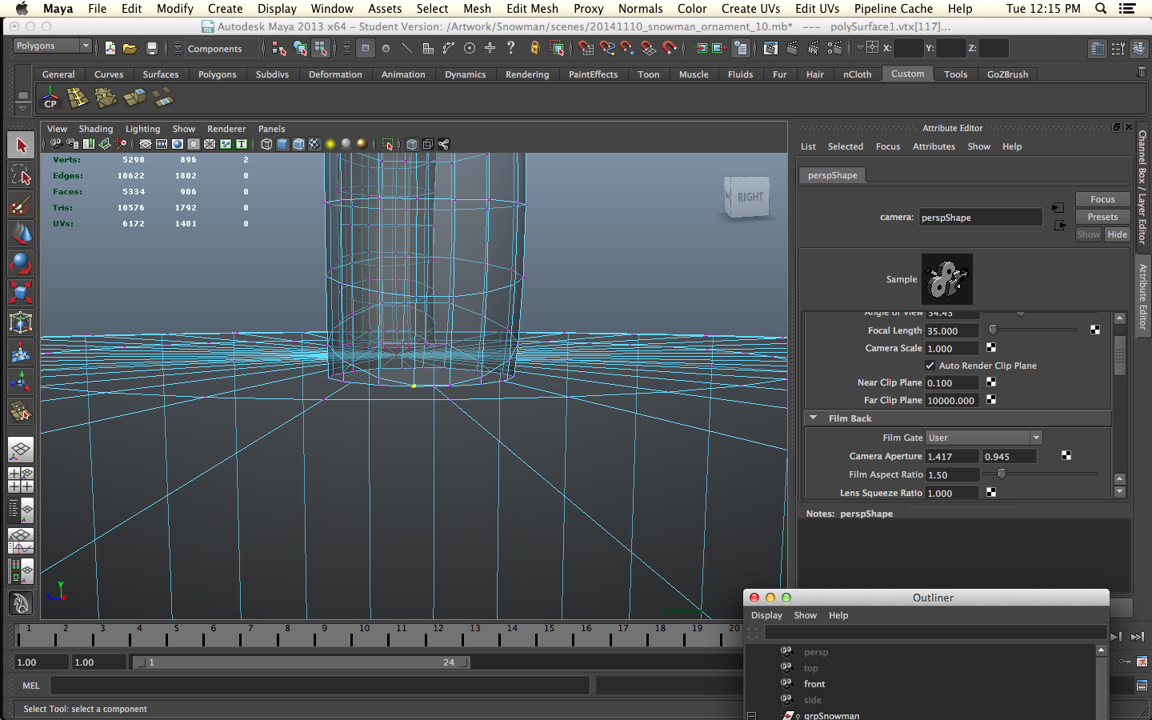Click the snap to grids magnet icon

[586, 48]
